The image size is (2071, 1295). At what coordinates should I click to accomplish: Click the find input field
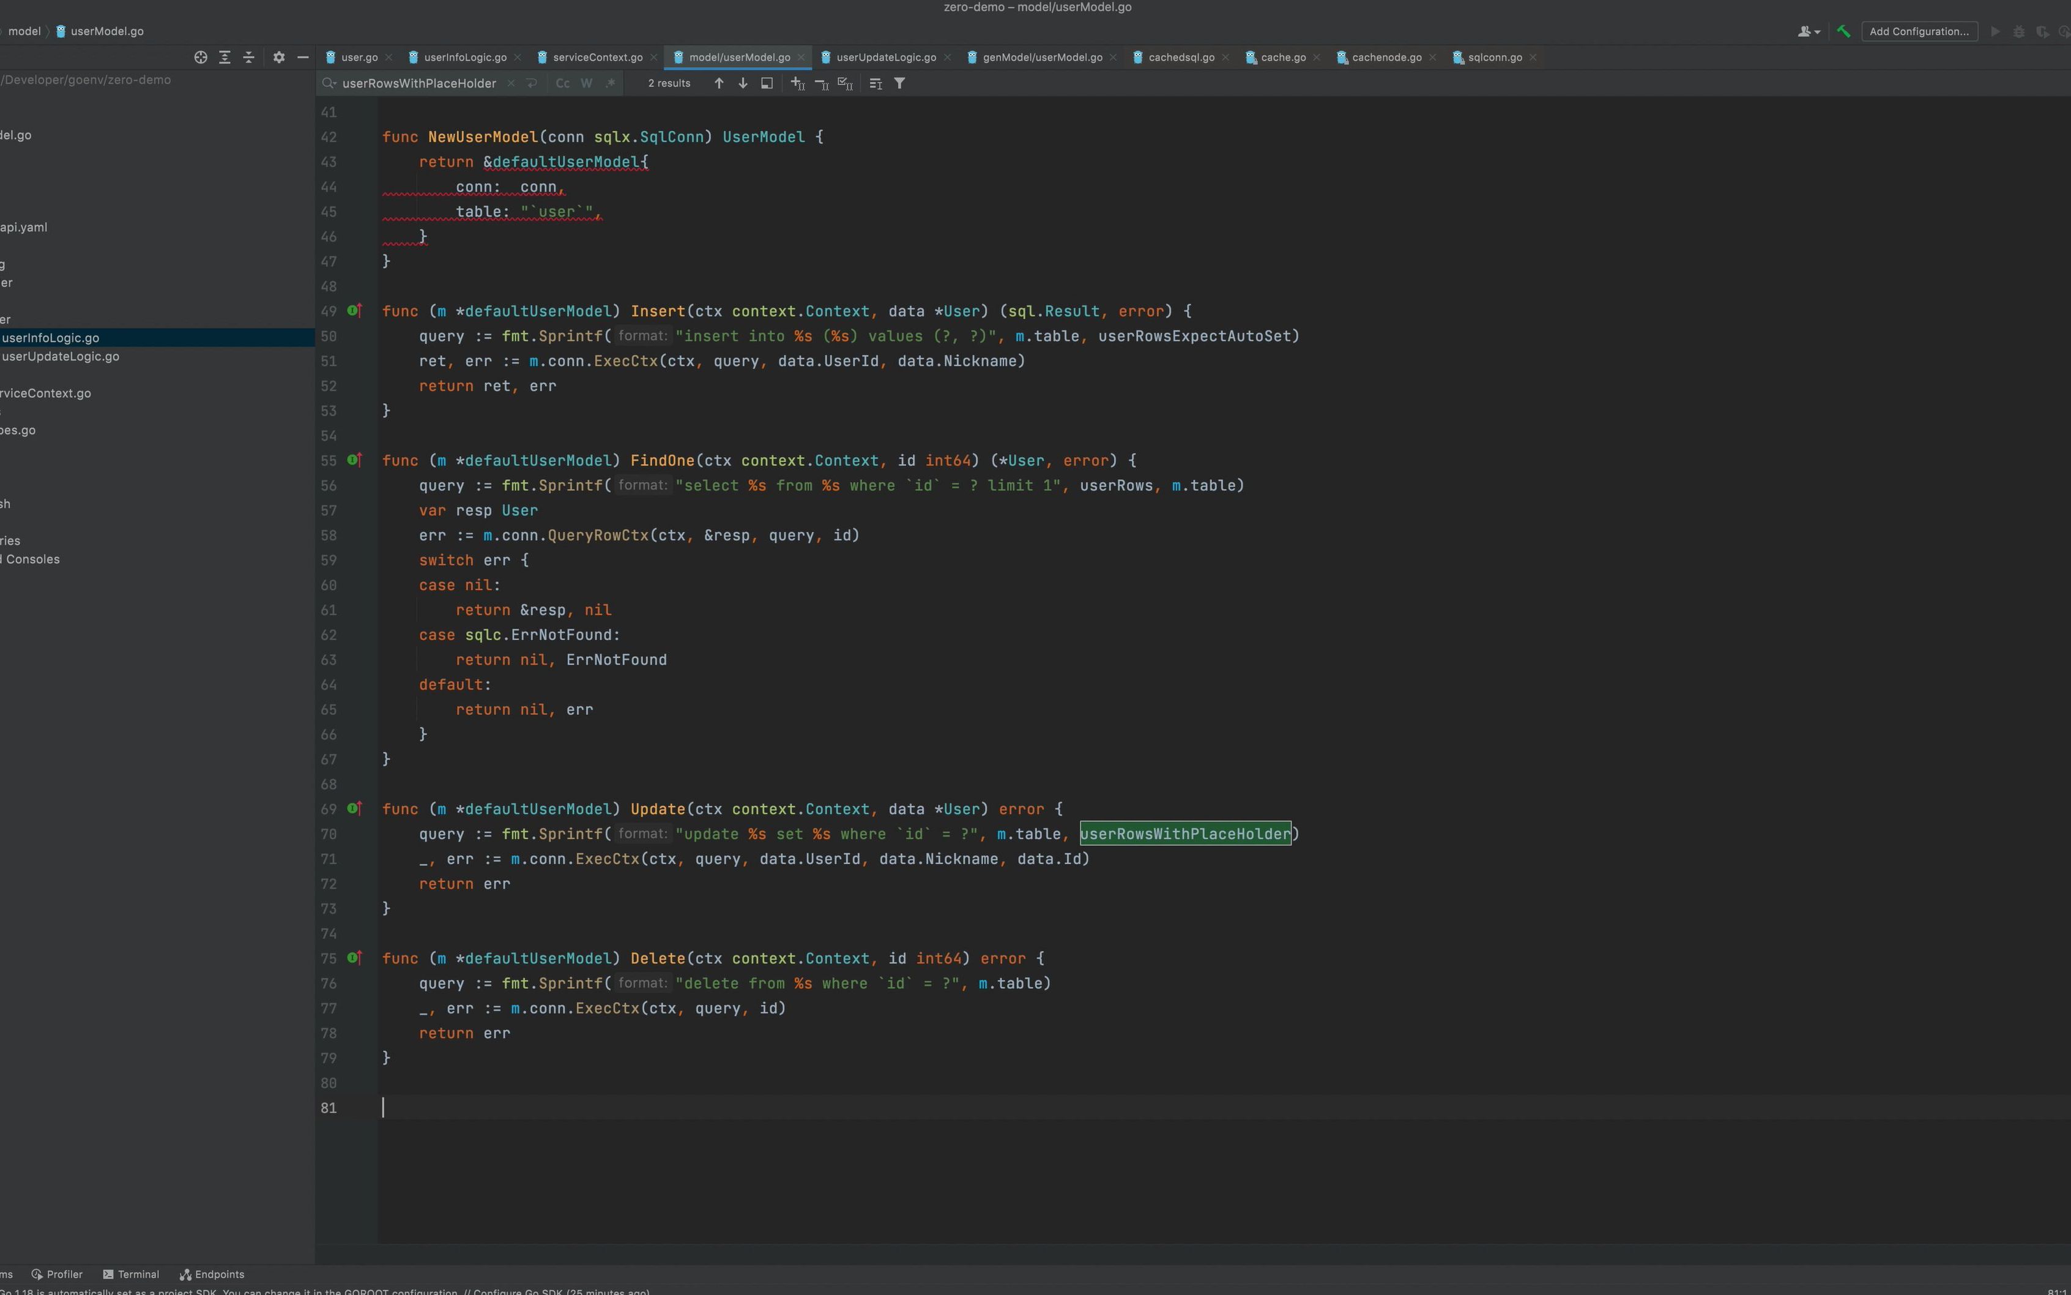(418, 83)
